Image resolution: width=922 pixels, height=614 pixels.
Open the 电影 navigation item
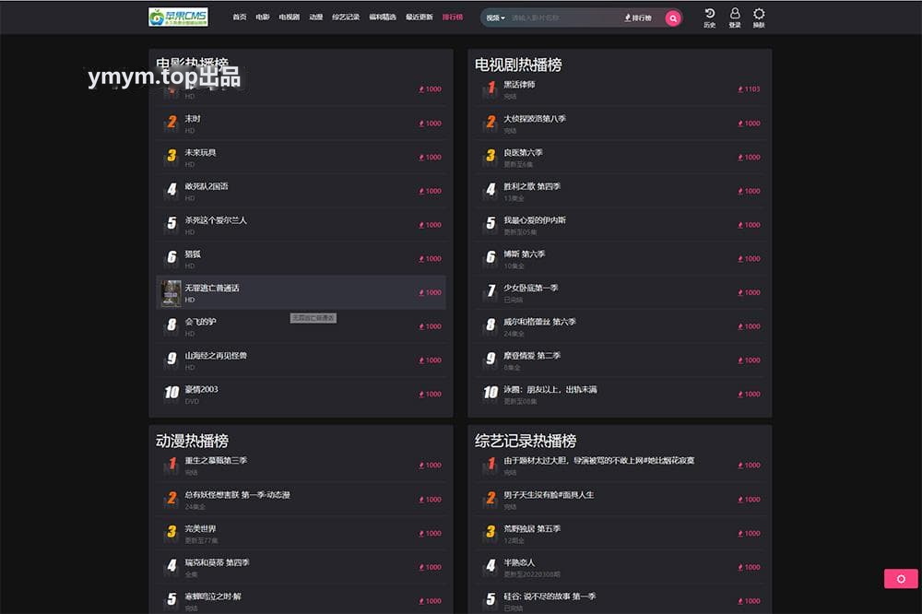tap(262, 17)
